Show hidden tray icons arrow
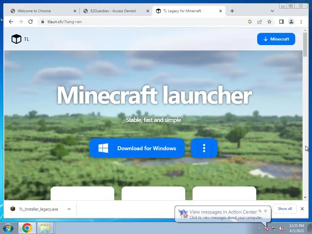This screenshot has height=234, width=312. [x=259, y=229]
